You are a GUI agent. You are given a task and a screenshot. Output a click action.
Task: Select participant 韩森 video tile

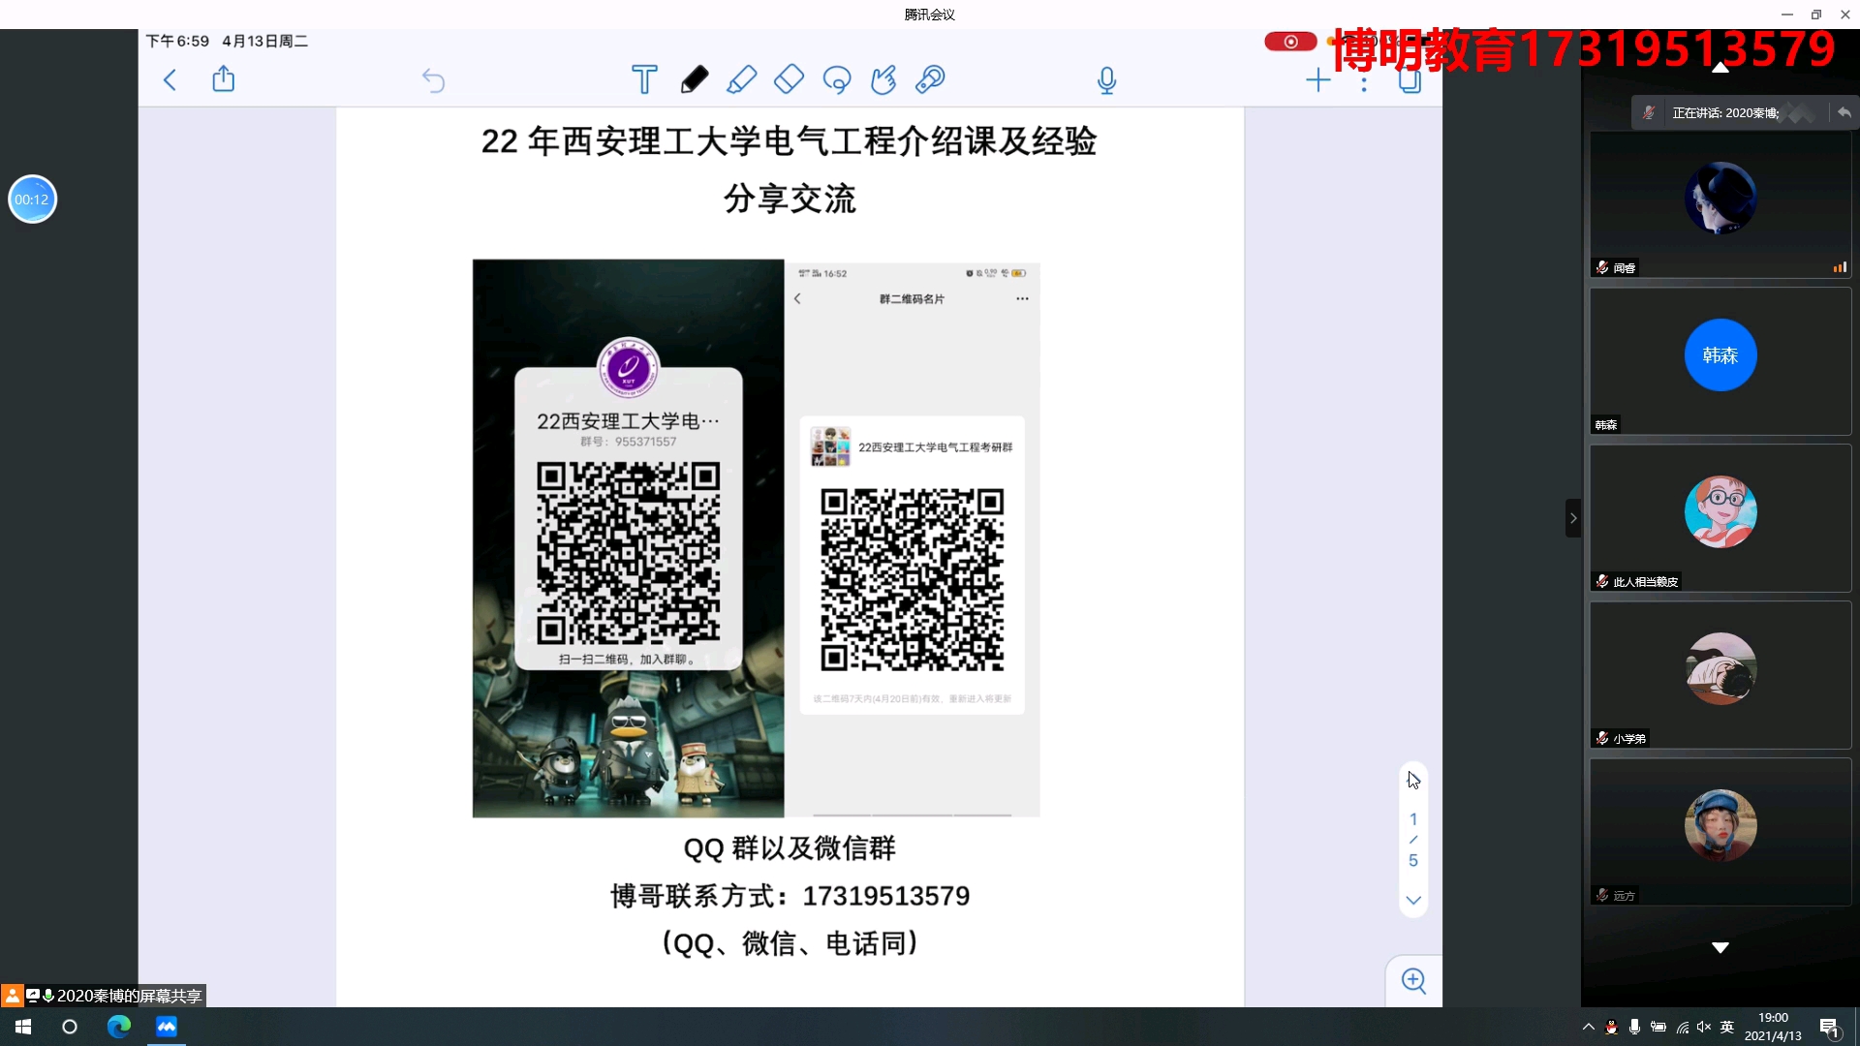(x=1720, y=361)
